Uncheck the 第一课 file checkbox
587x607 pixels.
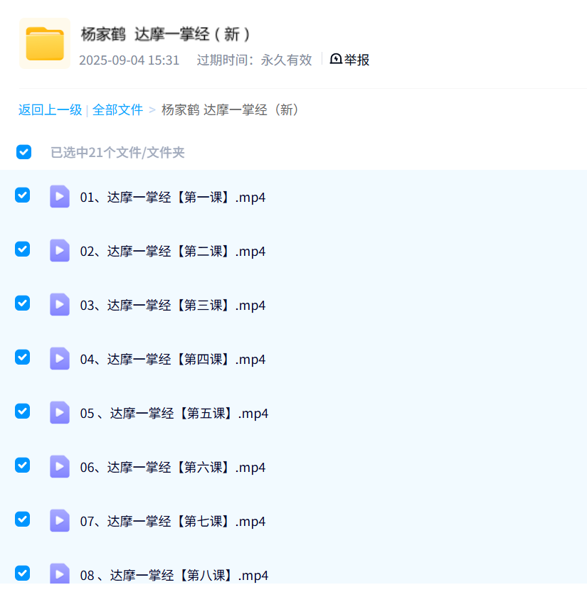tap(23, 195)
